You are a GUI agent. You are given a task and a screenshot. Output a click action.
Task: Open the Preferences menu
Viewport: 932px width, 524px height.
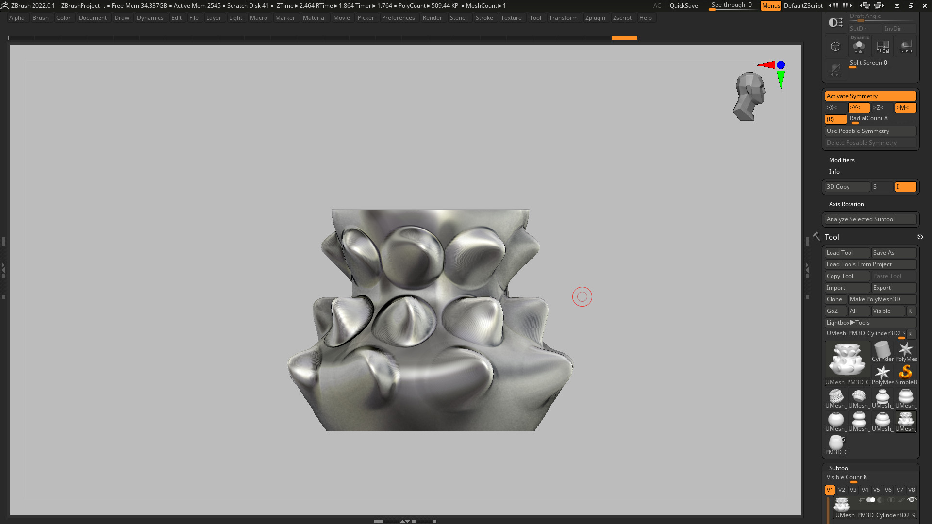pos(398,18)
